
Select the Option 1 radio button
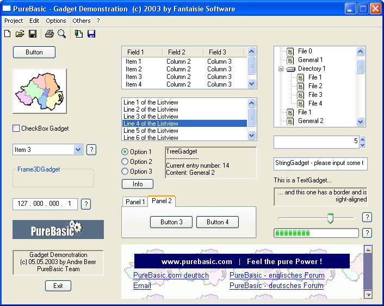[x=125, y=152]
